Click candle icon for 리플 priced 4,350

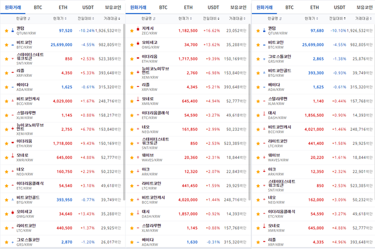[x=13, y=73]
